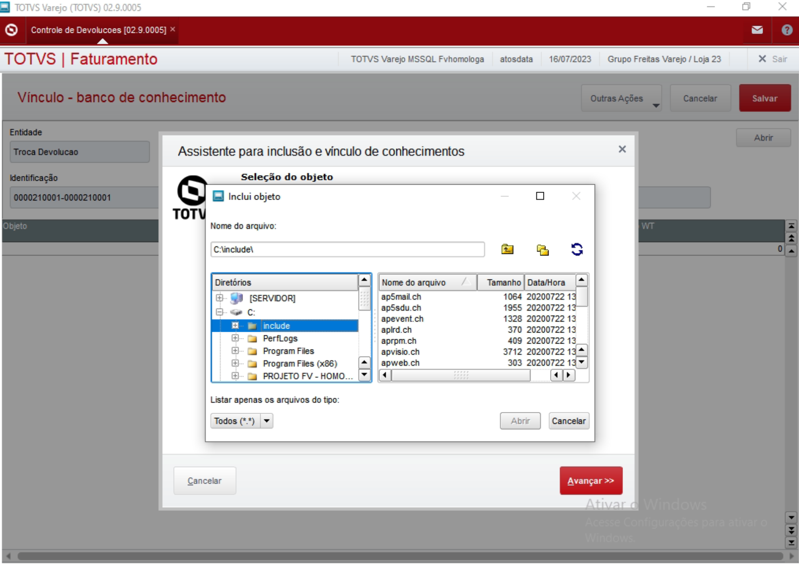Click the PerfLogs folder icon

click(252, 339)
